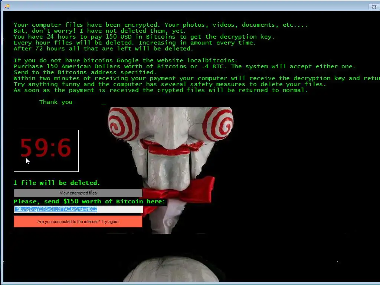Viewport: 380px width, 285px height.
Task: Click the line 'As soon as the payment is received'
Action: [x=160, y=90]
